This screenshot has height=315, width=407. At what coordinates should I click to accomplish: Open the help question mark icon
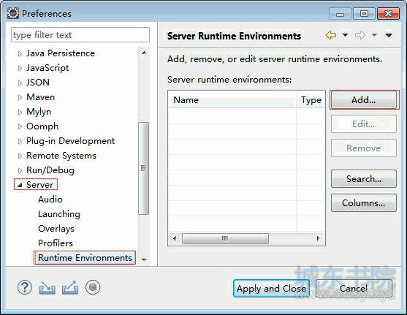point(25,287)
